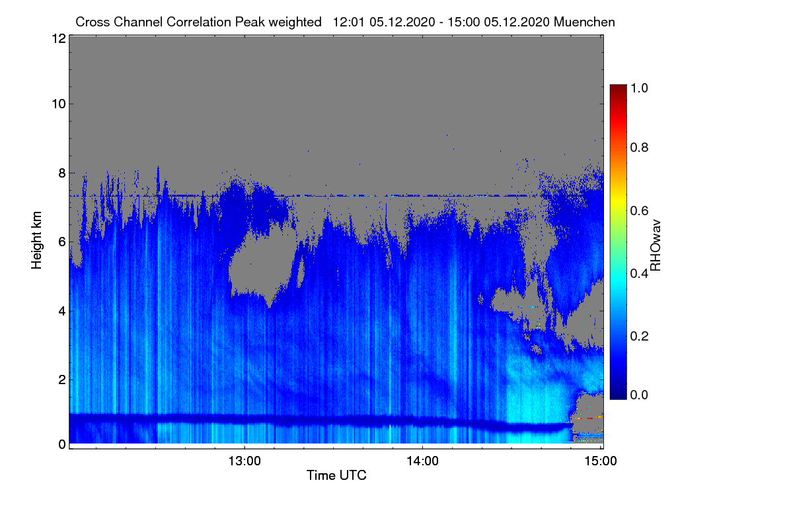Click the 'Height km' y-axis label
This screenshot has width=793, height=528.
coord(37,240)
